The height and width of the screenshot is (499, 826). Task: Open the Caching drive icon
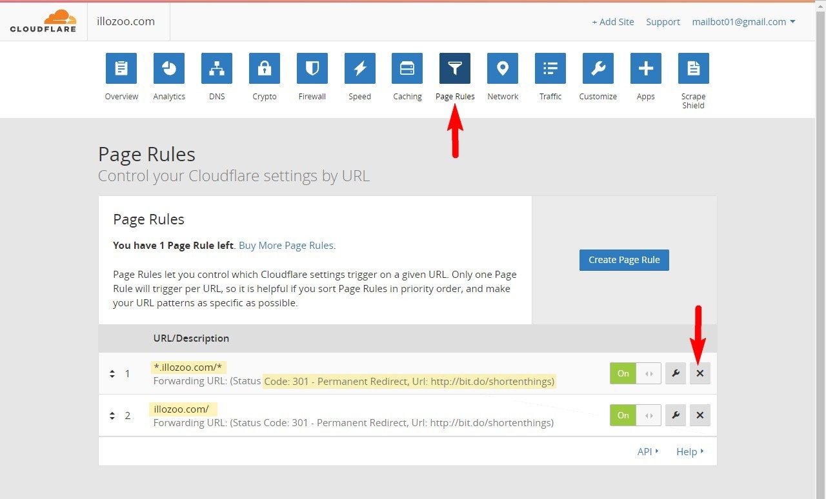click(407, 68)
